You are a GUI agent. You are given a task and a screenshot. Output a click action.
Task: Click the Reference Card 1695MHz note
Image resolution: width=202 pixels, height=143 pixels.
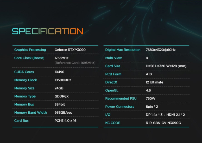(x=75, y=63)
